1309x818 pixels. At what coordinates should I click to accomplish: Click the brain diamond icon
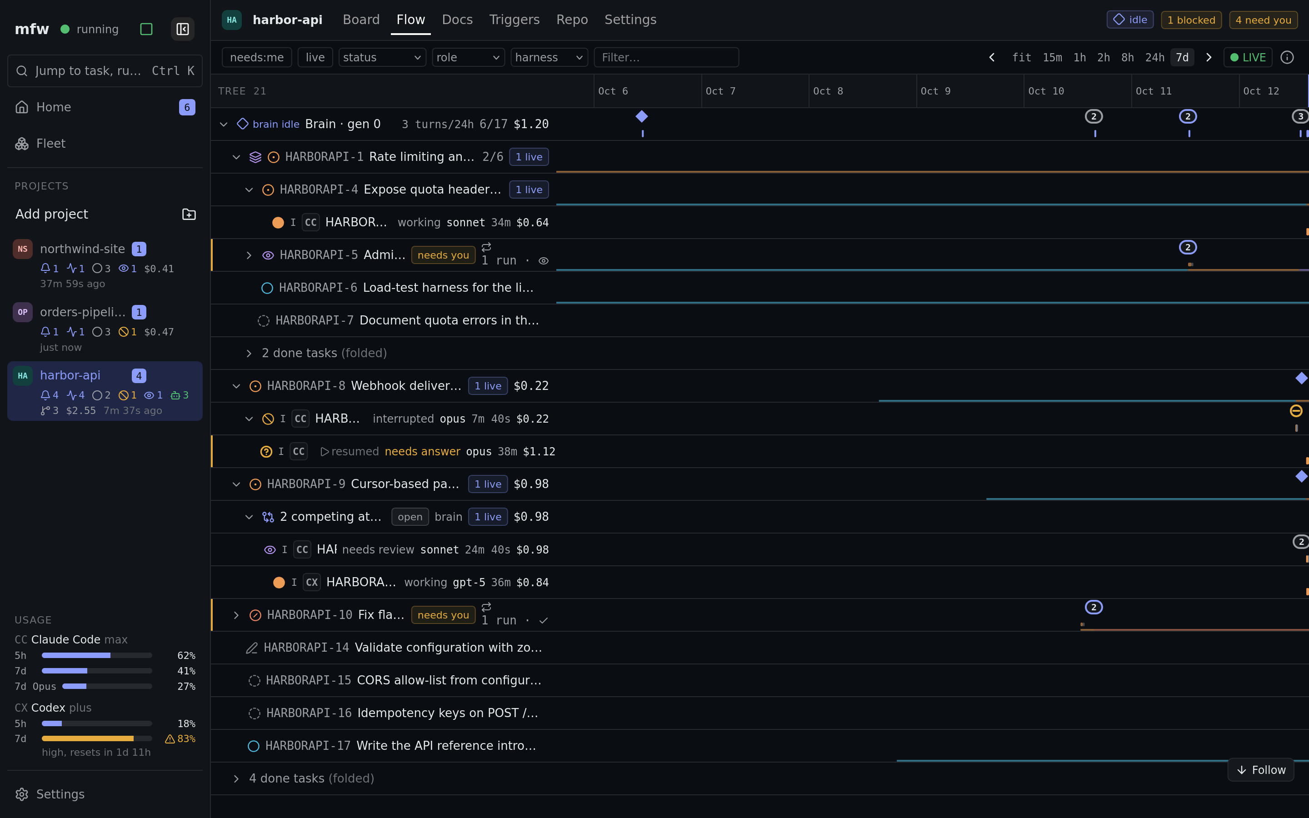[243, 124]
